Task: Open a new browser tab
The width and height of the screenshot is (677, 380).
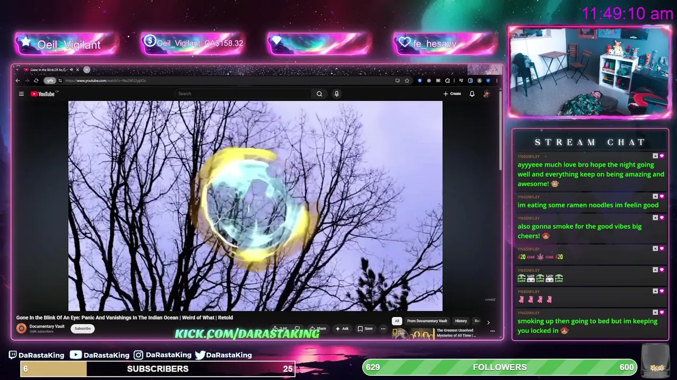Action: [x=87, y=70]
